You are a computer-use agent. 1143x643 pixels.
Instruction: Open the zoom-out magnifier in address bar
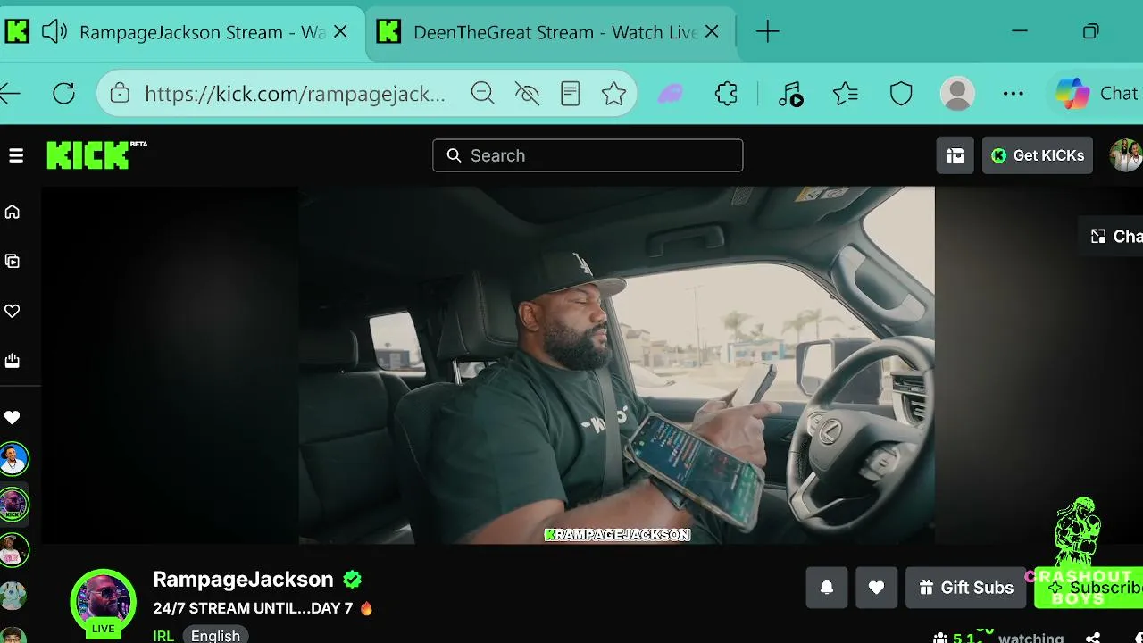[x=482, y=93]
